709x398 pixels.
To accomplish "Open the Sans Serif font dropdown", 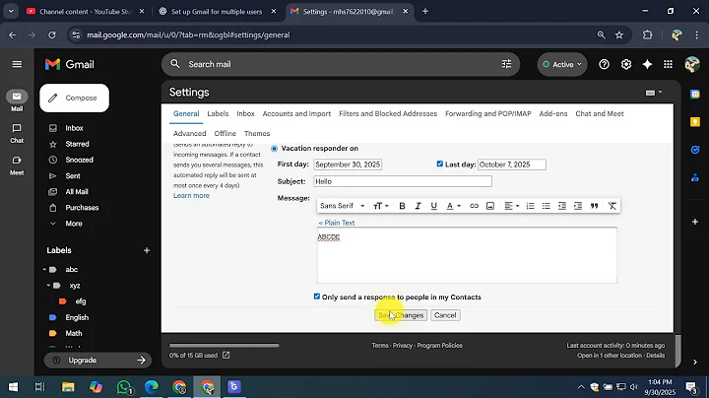I will (343, 206).
